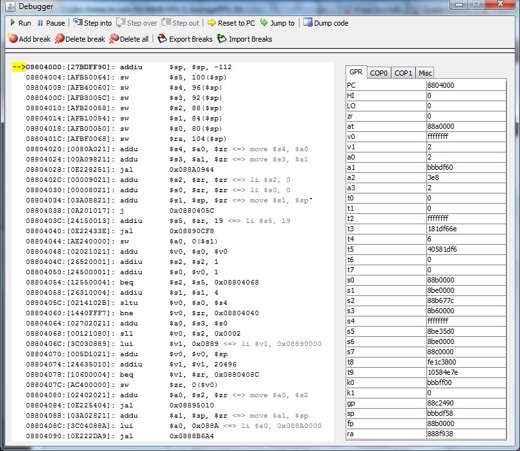Screen dimensions: 520x451
Task: Open the Misc tab
Action: point(425,73)
